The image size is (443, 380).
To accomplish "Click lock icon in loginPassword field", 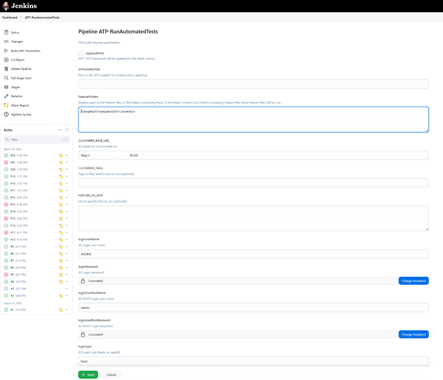I will [x=83, y=281].
